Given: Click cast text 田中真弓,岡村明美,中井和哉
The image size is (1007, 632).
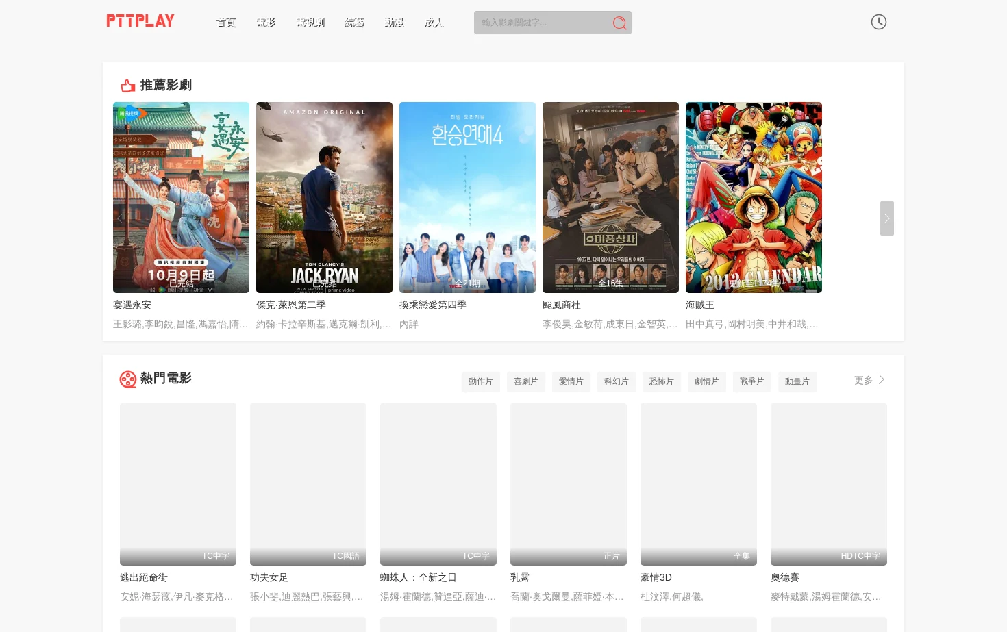Looking at the screenshot, I should 752,324.
